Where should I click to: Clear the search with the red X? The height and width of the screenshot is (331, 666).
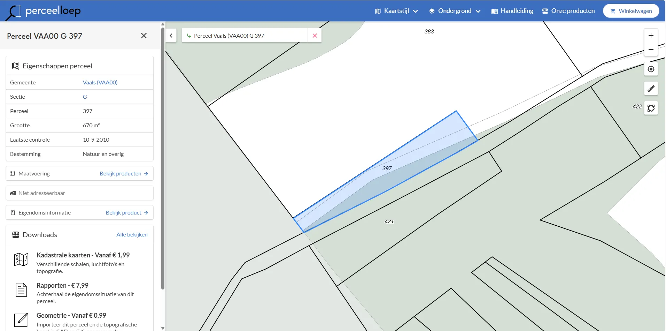pos(315,36)
